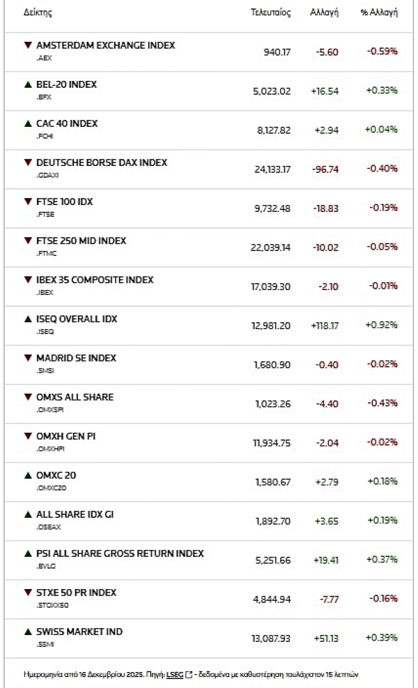Click the STXE 50 PR INDEX name
This screenshot has height=688, width=418.
(76, 593)
